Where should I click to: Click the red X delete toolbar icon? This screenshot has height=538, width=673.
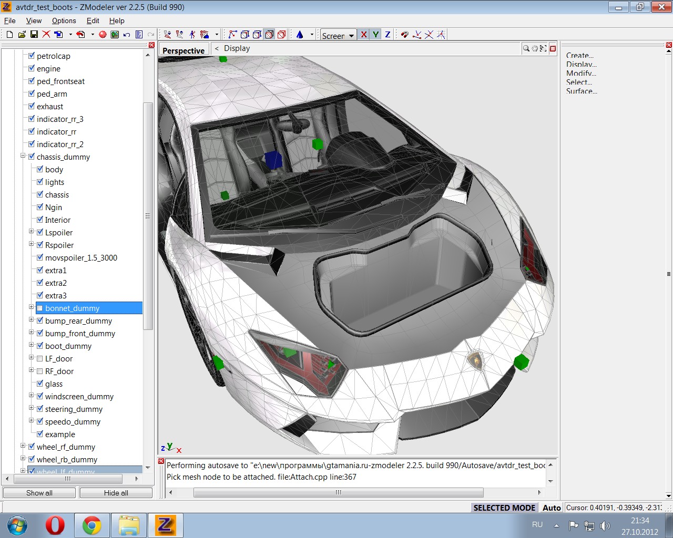click(x=46, y=34)
